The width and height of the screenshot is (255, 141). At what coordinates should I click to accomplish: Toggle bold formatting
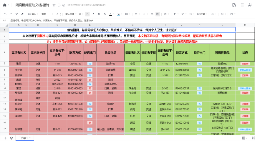[x=87, y=14]
